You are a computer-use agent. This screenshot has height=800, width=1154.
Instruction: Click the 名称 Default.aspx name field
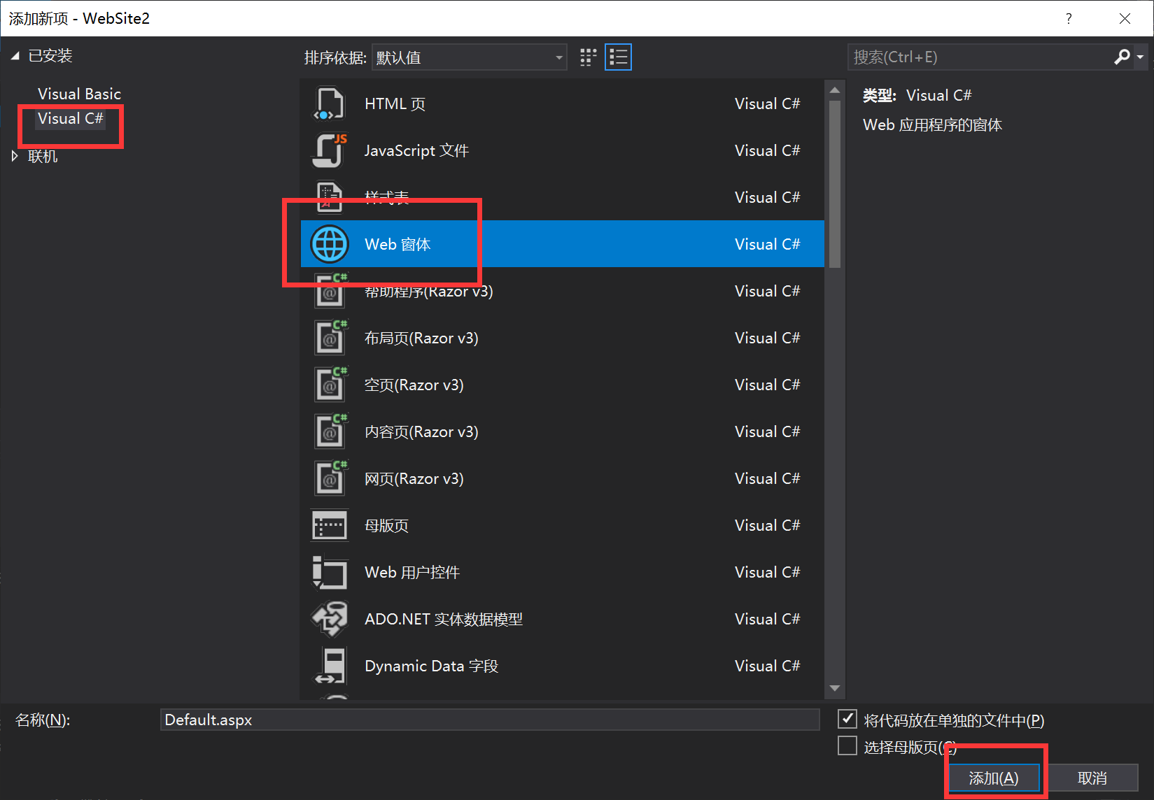click(490, 720)
